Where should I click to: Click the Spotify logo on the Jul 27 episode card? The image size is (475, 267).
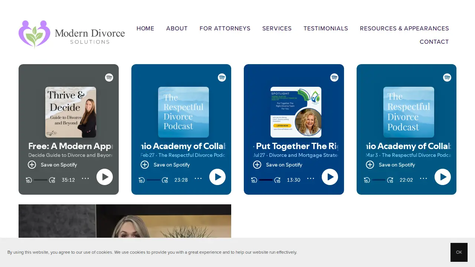pos(334,78)
